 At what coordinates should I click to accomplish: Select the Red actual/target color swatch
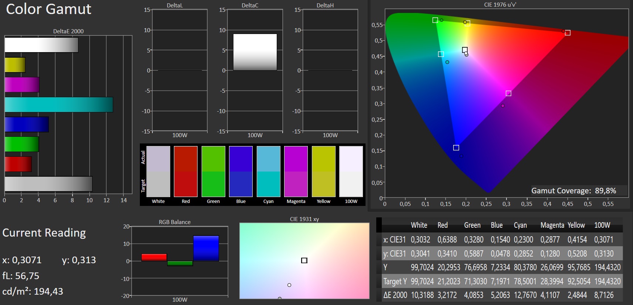[186, 172]
